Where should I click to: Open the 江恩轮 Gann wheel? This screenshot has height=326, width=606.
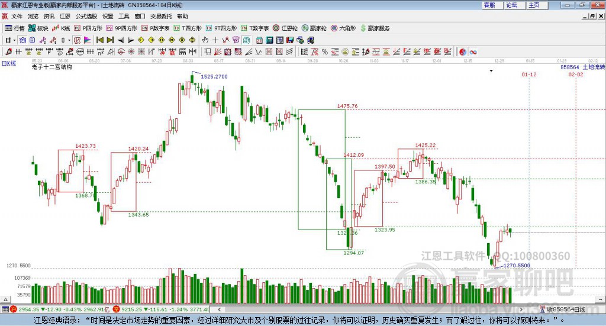coord(285,28)
